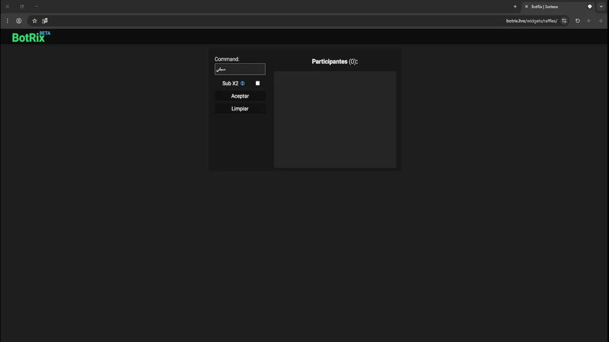This screenshot has width=609, height=342.
Task: Click the botrix.live address bar URL
Action: (531, 21)
